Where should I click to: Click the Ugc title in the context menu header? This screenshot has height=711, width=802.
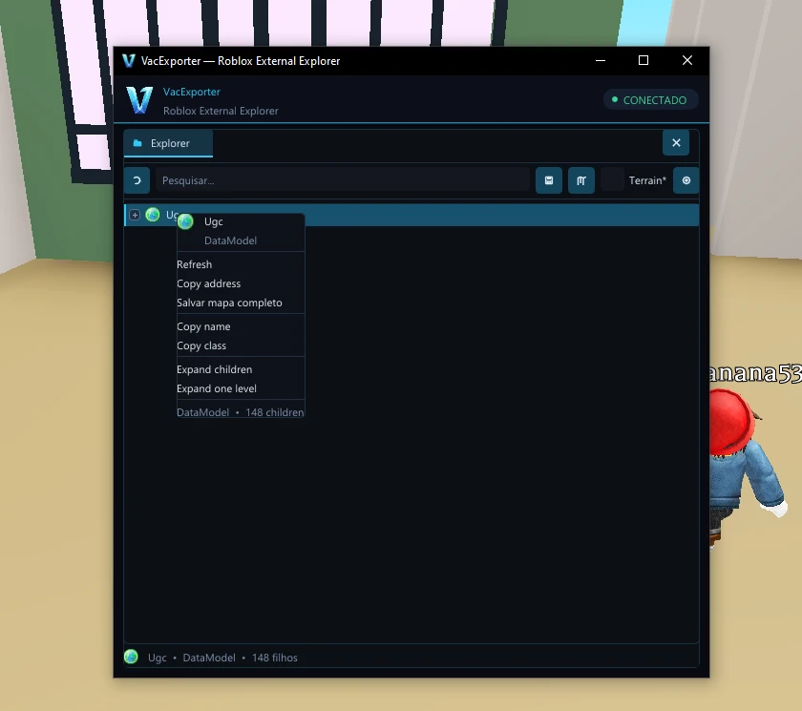coord(213,221)
